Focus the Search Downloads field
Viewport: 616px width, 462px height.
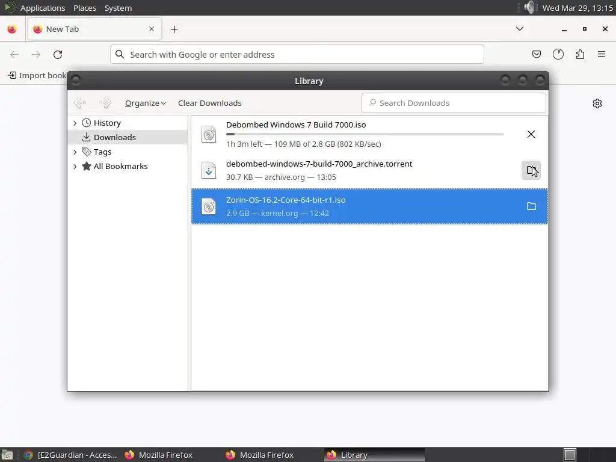[454, 103]
